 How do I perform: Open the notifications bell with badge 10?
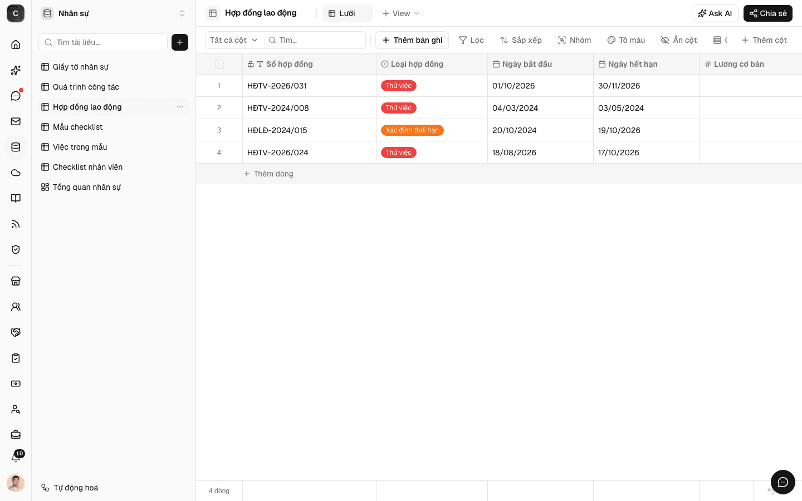16,458
